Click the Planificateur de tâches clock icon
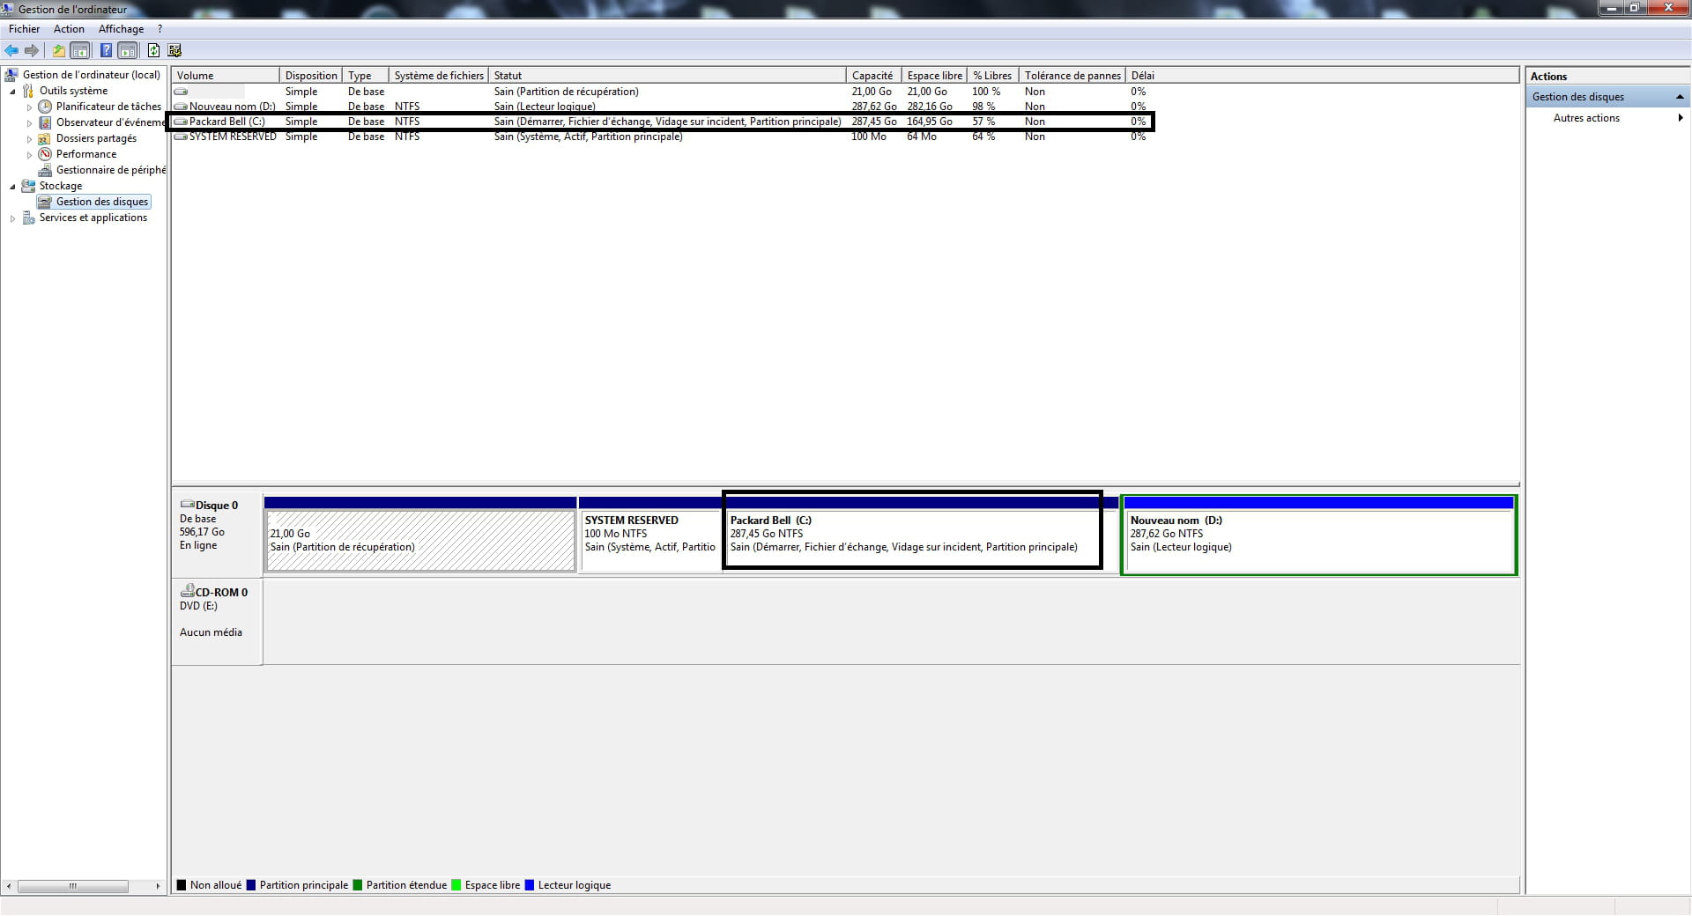 tap(45, 107)
